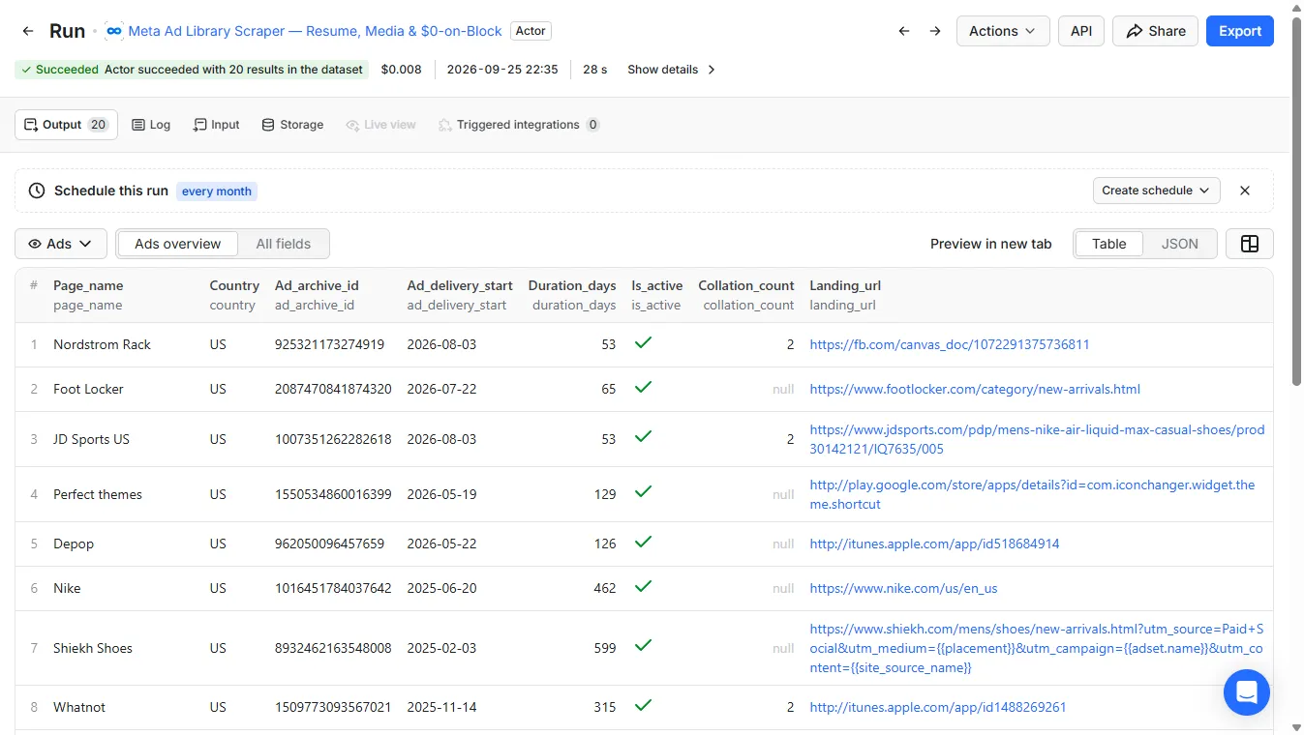
Task: Open the Log tab
Action: point(151,125)
